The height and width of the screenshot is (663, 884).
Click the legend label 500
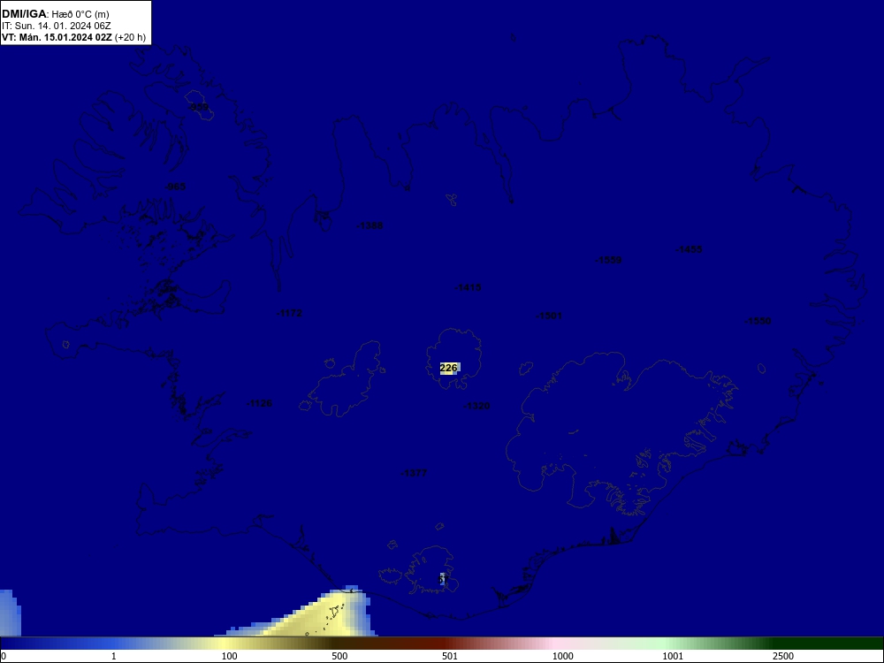(x=339, y=656)
